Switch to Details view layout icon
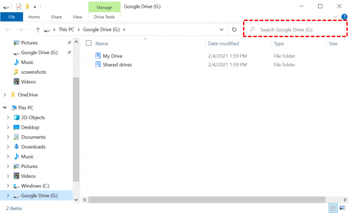The image size is (349, 213). (x=333, y=208)
